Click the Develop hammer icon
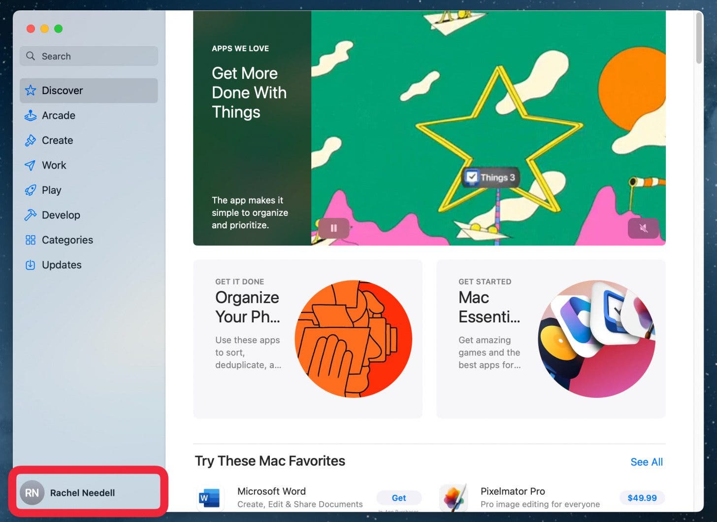This screenshot has height=522, width=717. (x=31, y=215)
